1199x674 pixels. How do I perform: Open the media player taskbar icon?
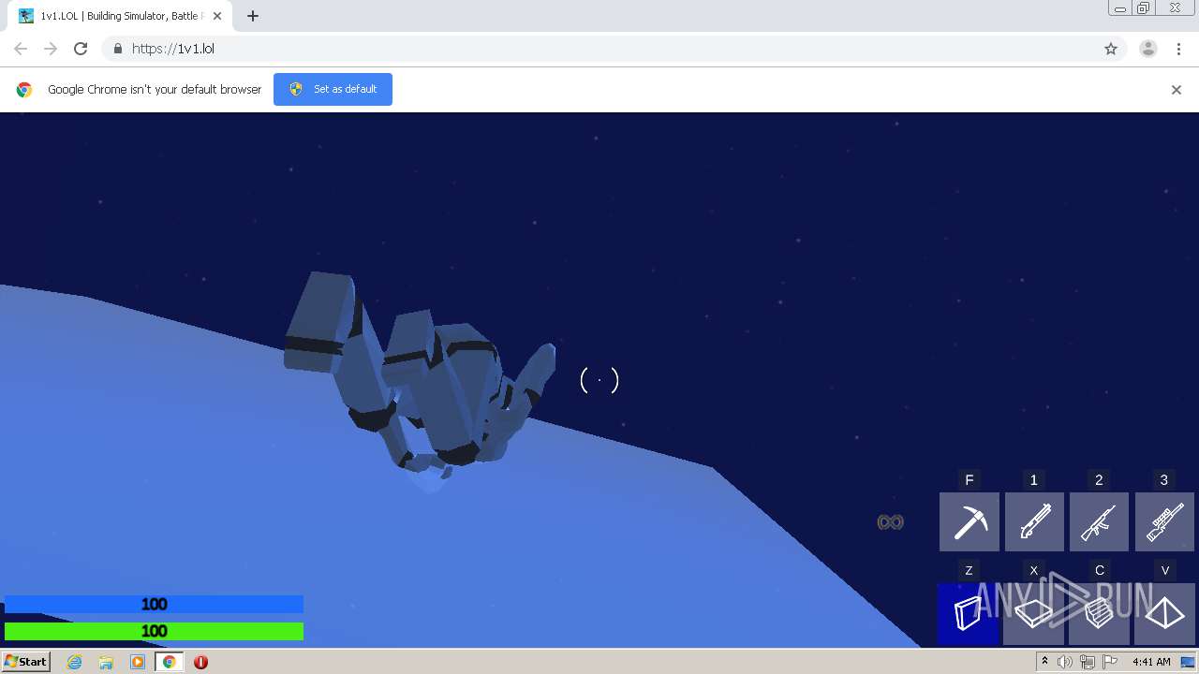coord(138,662)
